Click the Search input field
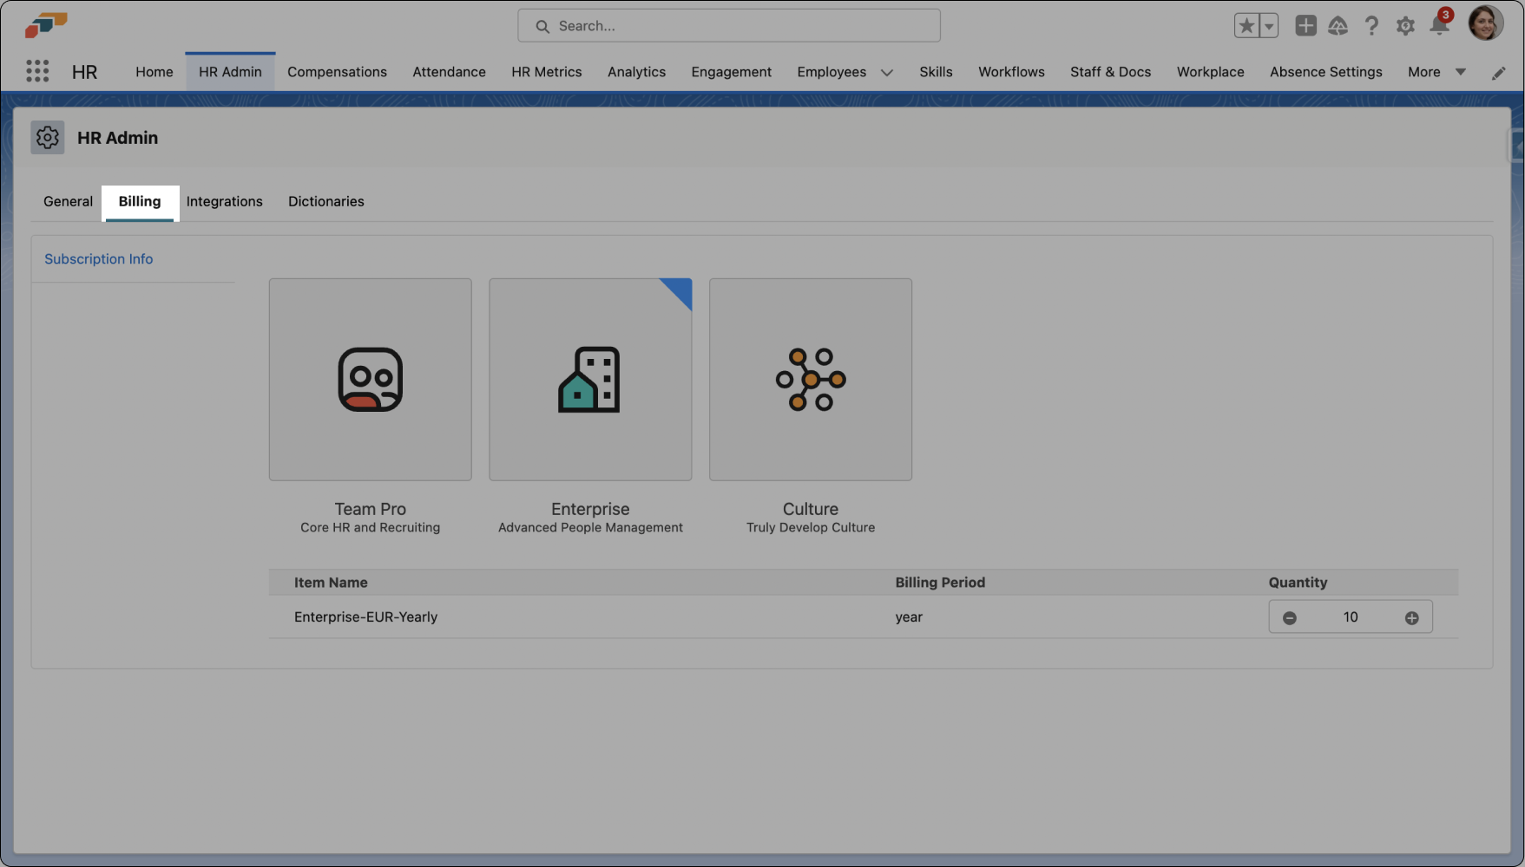Viewport: 1525px width, 867px height. pos(729,26)
